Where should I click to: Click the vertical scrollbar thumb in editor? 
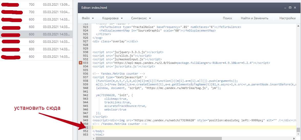(x=298, y=130)
